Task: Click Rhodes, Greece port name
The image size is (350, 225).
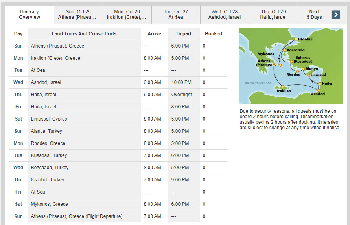Action: pyautogui.click(x=48, y=143)
